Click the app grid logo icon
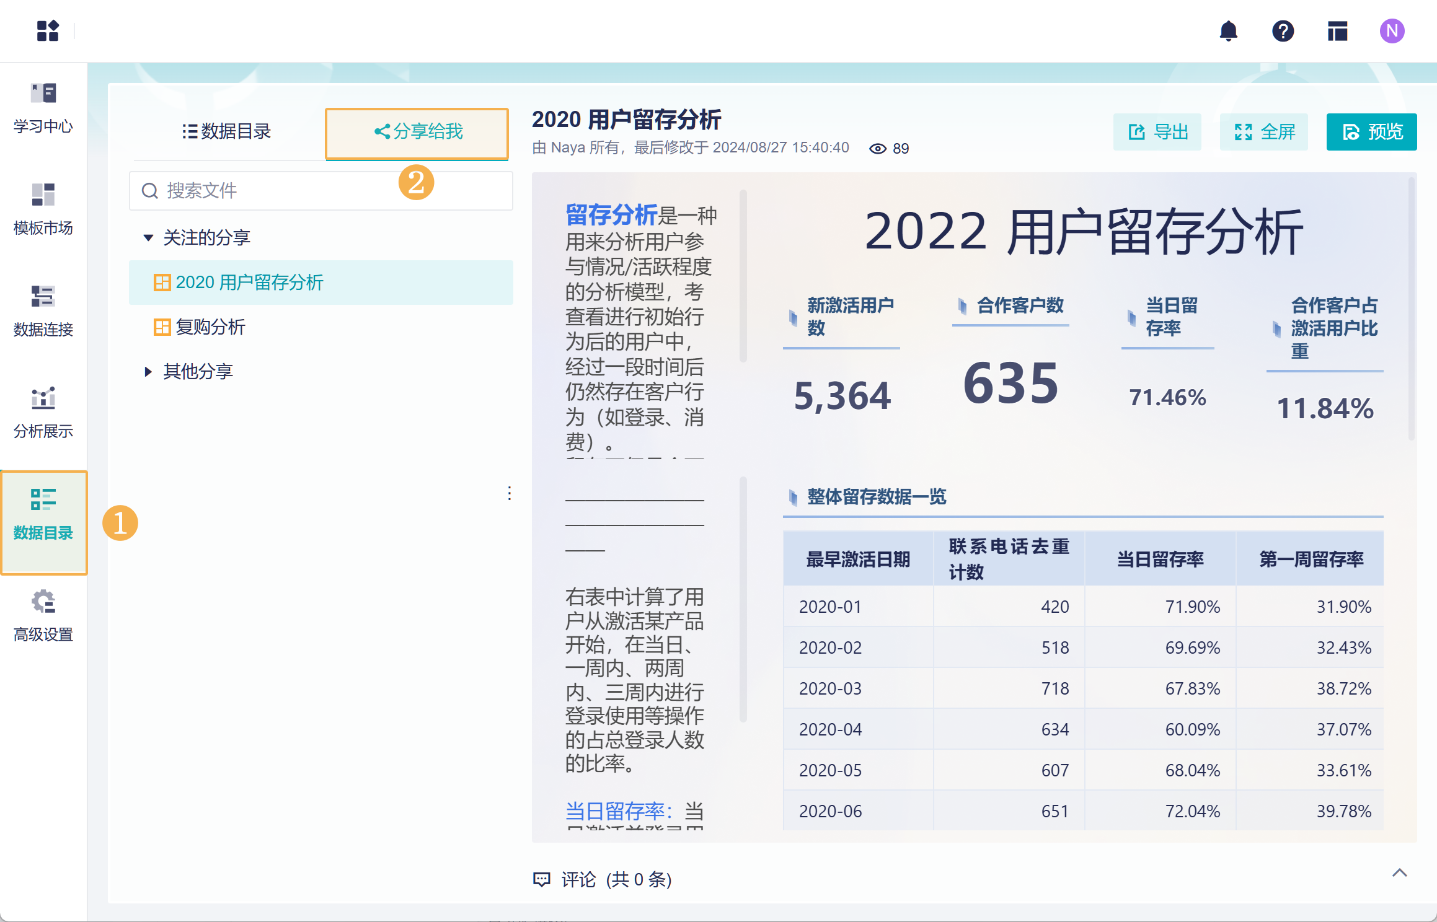The height and width of the screenshot is (922, 1437). coord(48,31)
